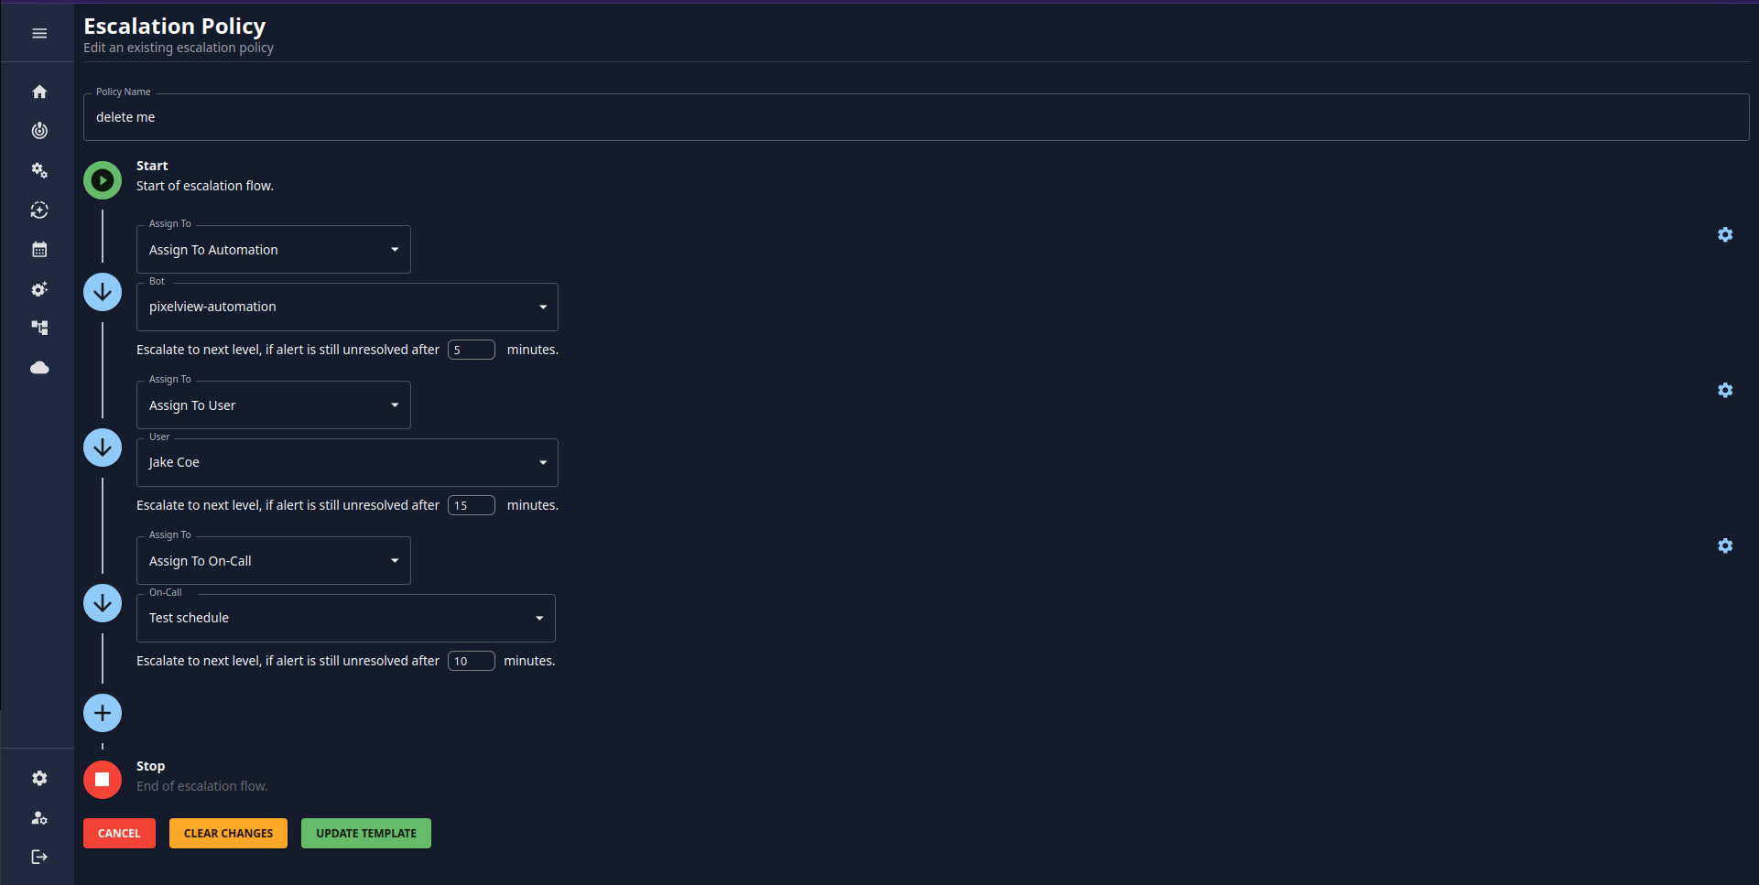The width and height of the screenshot is (1759, 885).
Task: Click CANCEL to discard edits
Action: [x=119, y=833]
